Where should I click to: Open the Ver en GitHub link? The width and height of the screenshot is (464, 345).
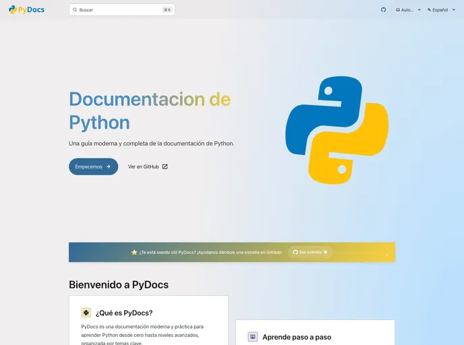148,166
